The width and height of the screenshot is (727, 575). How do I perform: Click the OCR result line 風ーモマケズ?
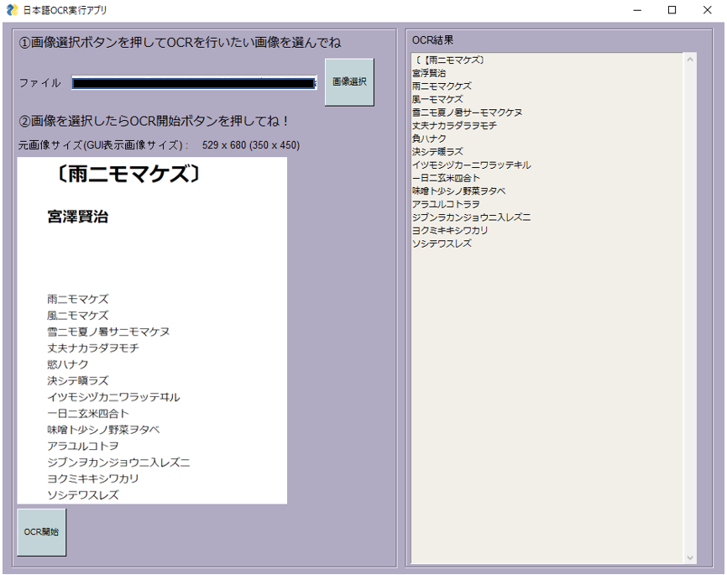pyautogui.click(x=437, y=99)
